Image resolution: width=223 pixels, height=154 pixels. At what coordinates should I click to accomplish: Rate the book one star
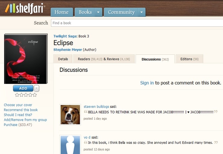click(x=17, y=95)
